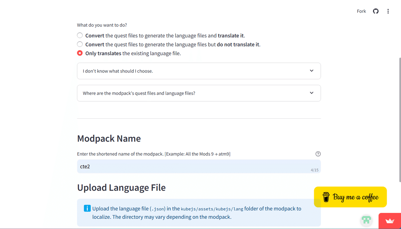The width and height of the screenshot is (401, 229).
Task: Click the coffee cup icon
Action: pos(326,197)
